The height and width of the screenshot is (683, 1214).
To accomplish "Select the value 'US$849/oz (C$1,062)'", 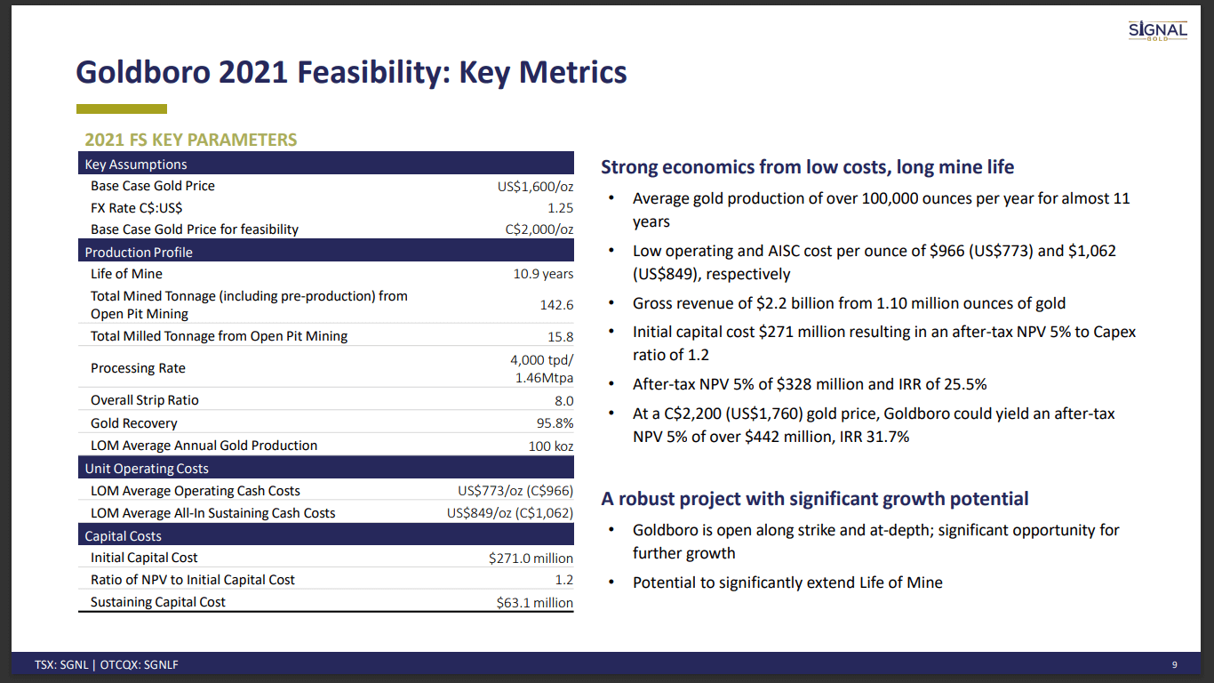I will pos(510,513).
